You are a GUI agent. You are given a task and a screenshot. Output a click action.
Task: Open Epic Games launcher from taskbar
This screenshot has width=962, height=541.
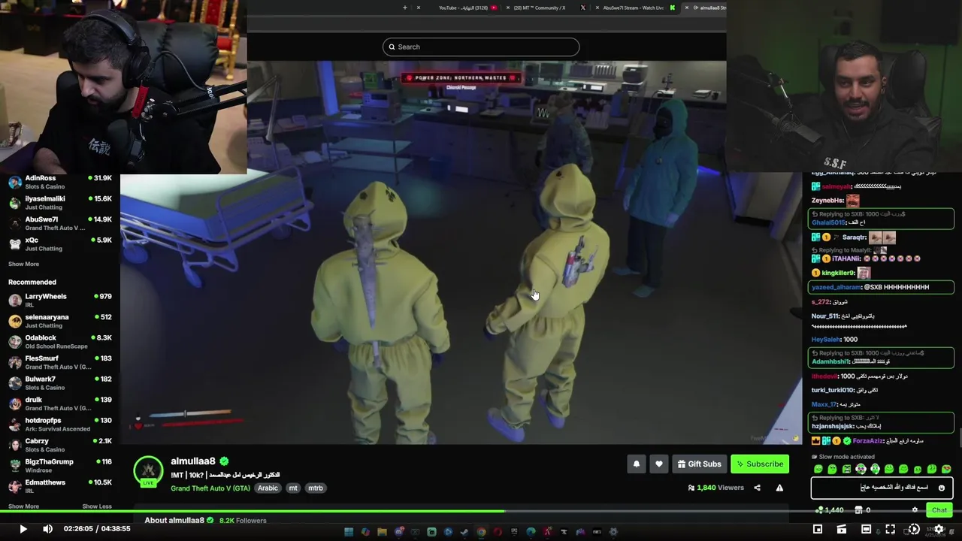(x=514, y=532)
